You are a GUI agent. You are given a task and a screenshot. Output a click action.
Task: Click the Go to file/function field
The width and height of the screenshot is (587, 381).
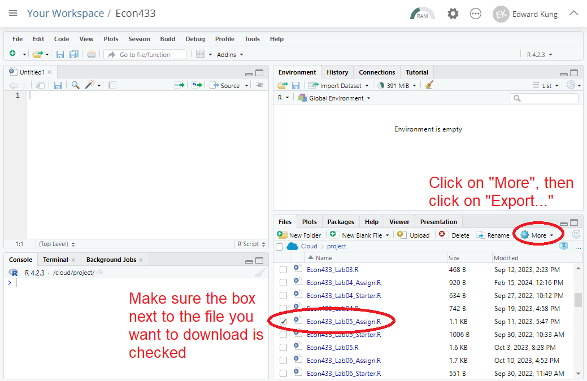click(x=145, y=55)
